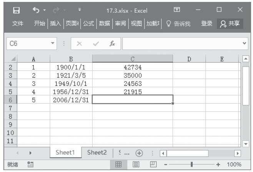The height and width of the screenshot is (172, 253).
Task: Open the Name Box dropdown arrow
Action: (53, 44)
